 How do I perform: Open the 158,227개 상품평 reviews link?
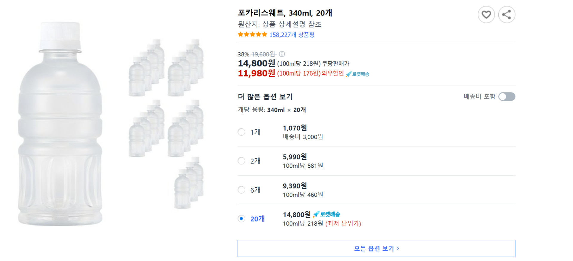pyautogui.click(x=292, y=35)
